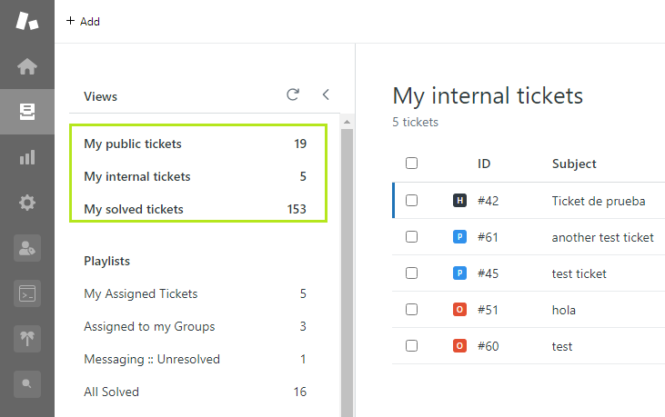Open the Reports bar chart icon
Screen dimensions: 665x417
[27, 157]
